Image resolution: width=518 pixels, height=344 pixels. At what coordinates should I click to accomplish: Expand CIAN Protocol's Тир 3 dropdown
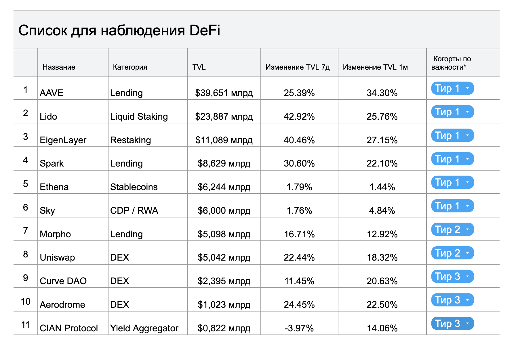click(x=452, y=324)
